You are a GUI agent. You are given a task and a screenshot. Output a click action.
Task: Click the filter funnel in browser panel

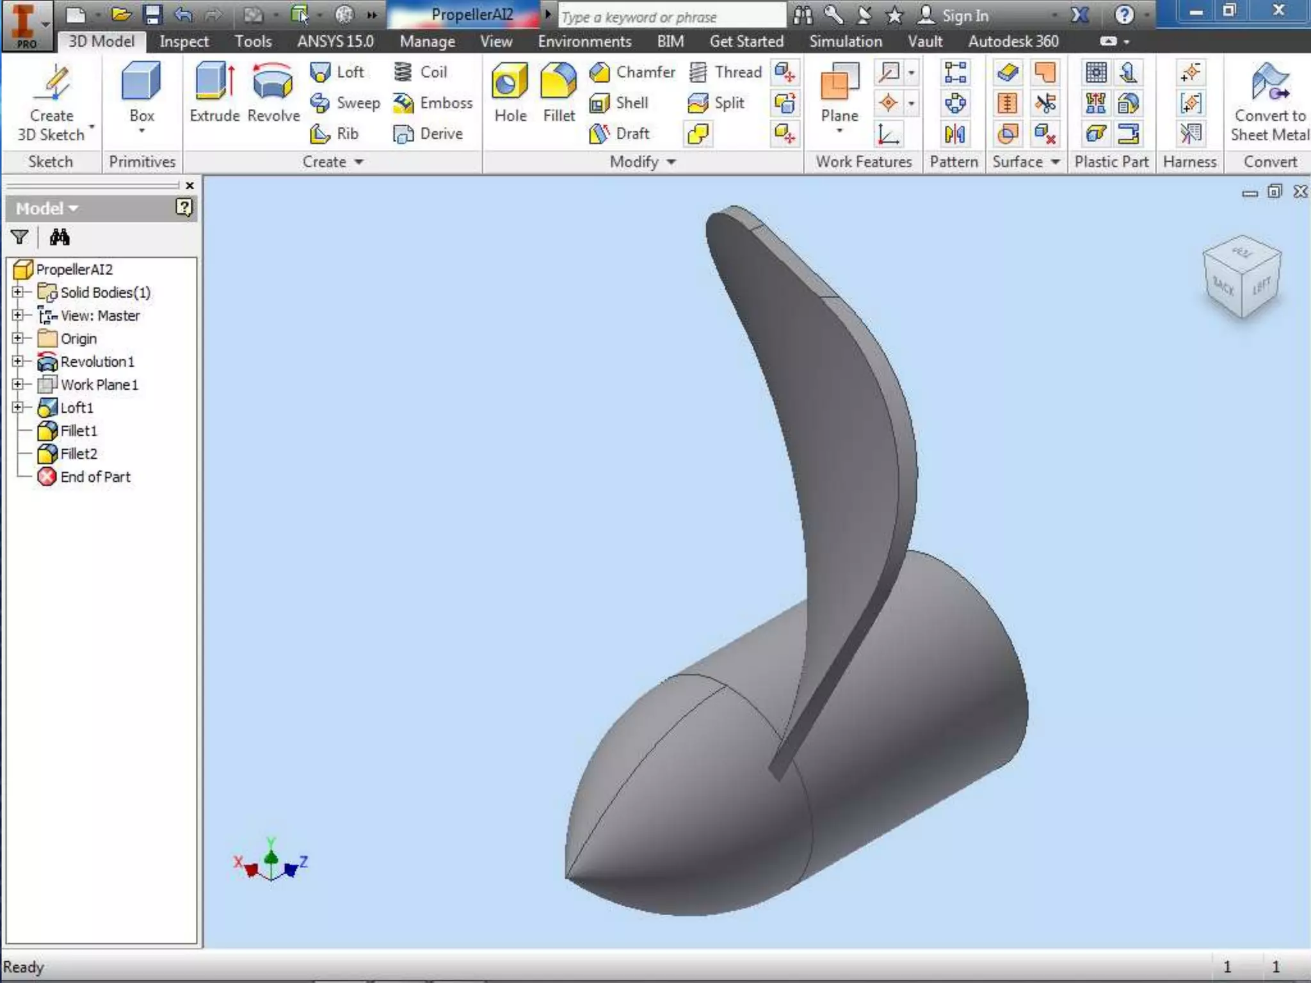(20, 237)
